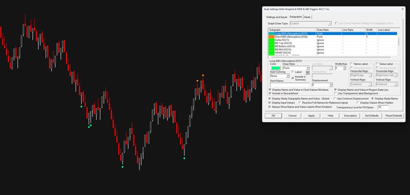Screen dimensions: 410x195
Task: Decrease Displacement with the down arrow
Action: [x=331, y=86]
